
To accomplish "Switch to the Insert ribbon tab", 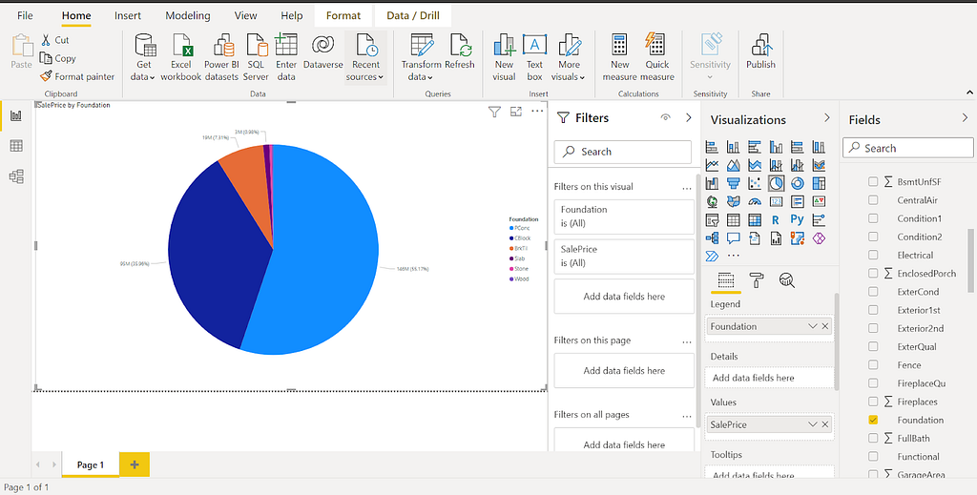I will pos(128,15).
